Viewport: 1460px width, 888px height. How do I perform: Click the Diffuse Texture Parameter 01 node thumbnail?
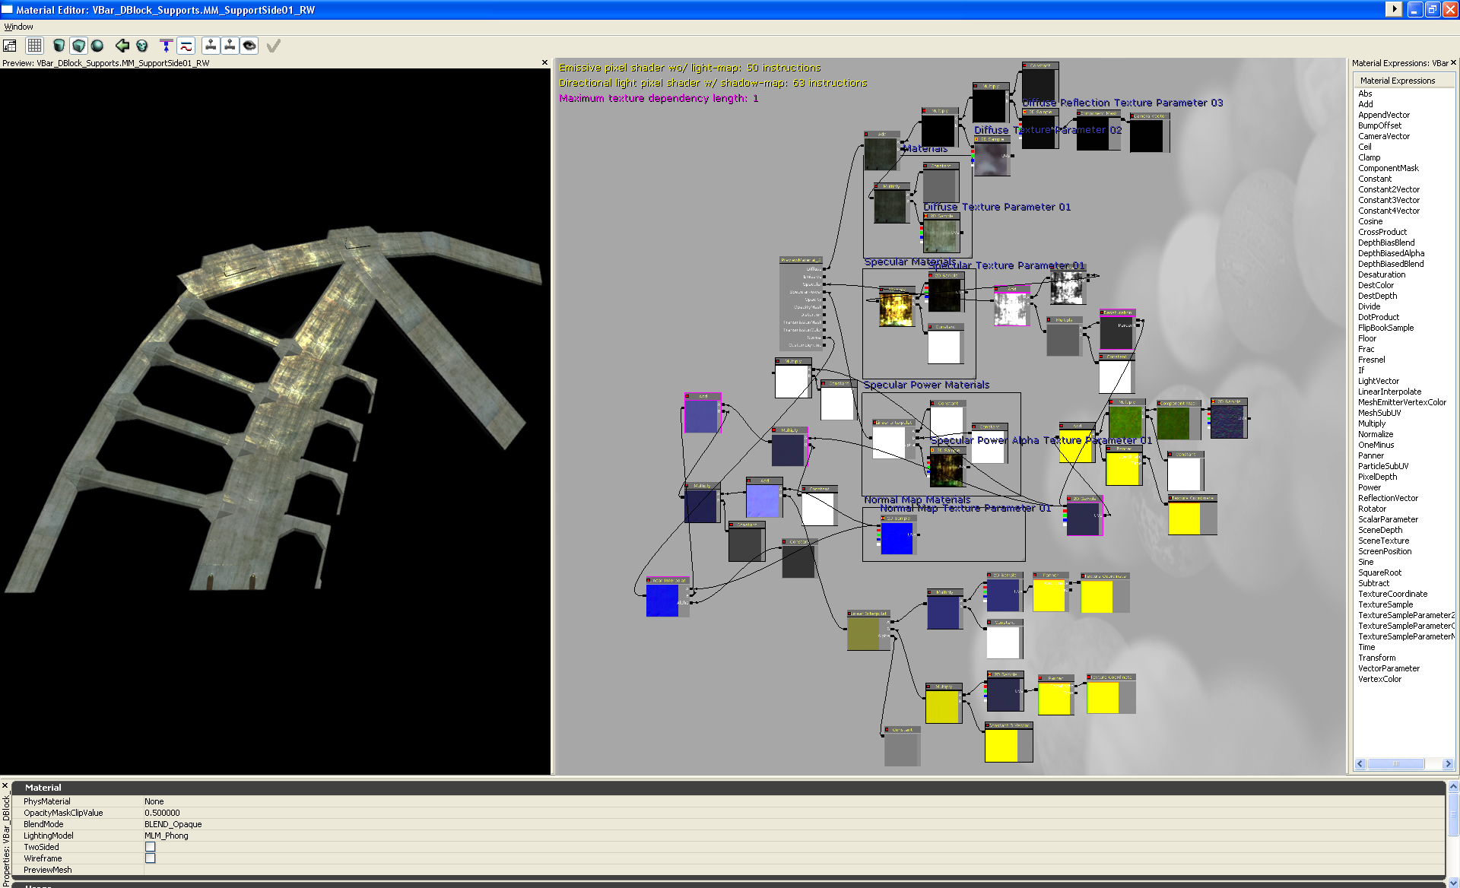941,236
